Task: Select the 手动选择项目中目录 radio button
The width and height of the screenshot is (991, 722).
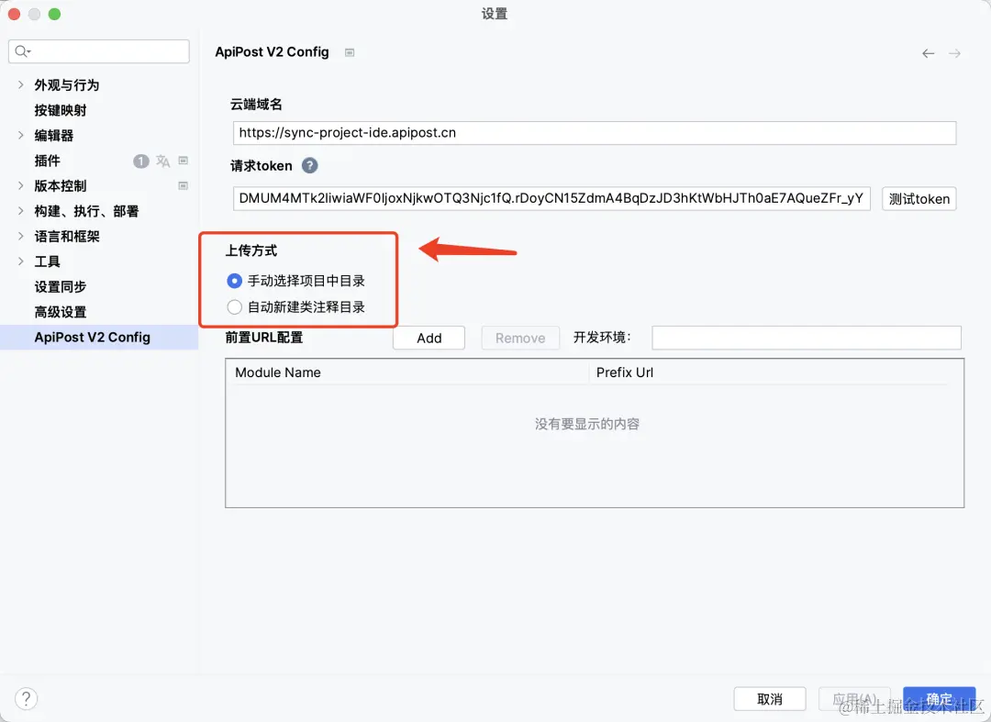Action: pos(234,282)
